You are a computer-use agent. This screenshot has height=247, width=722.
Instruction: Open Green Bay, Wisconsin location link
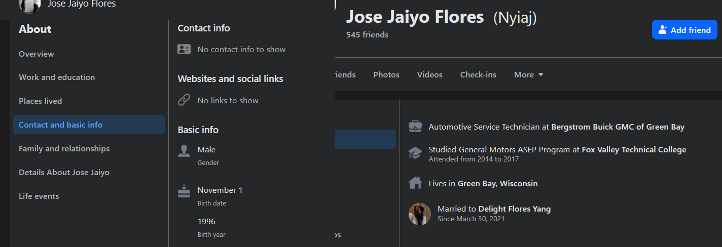[498, 184]
